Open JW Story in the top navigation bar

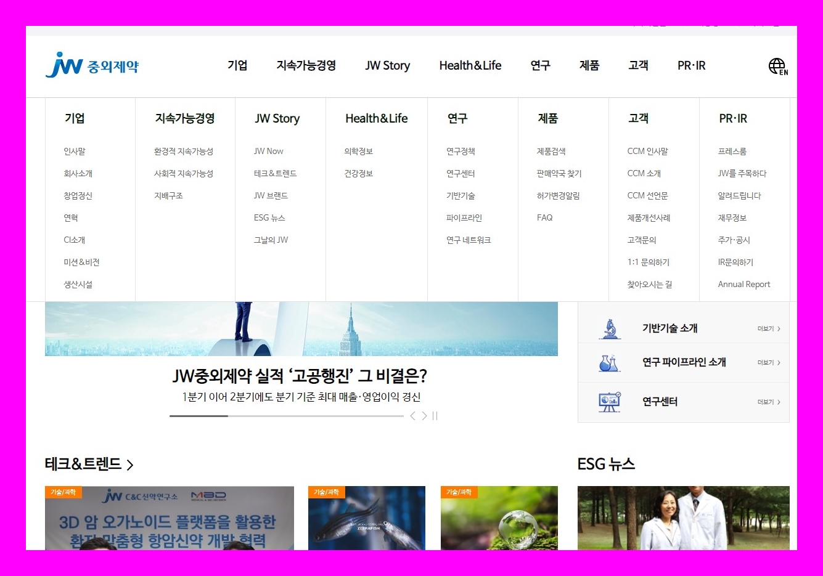[388, 65]
